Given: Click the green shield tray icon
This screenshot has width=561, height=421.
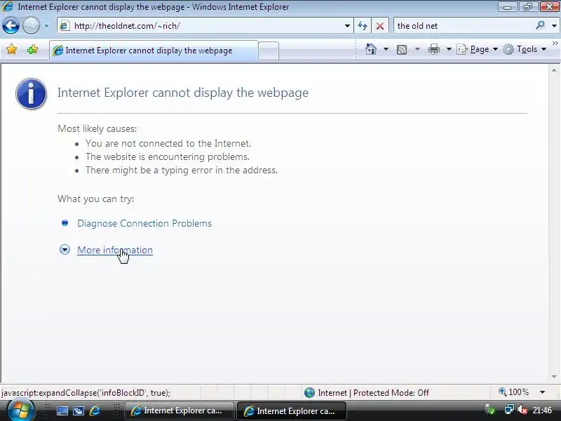Looking at the screenshot, I should (490, 410).
